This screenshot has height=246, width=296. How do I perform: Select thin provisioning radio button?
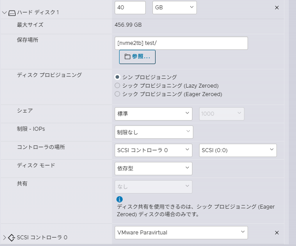point(117,77)
